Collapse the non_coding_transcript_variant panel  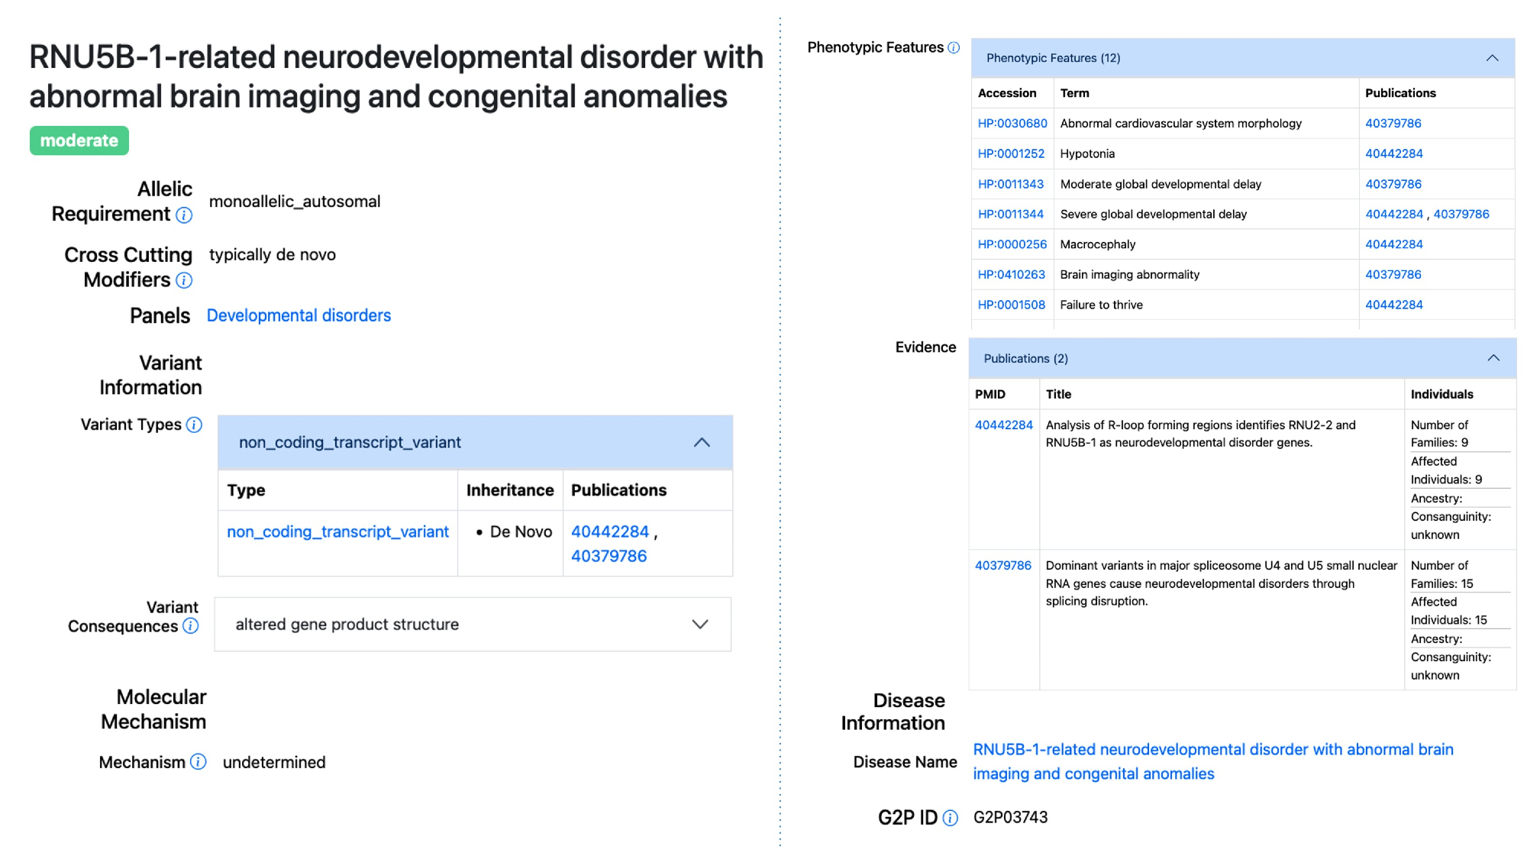tap(702, 443)
